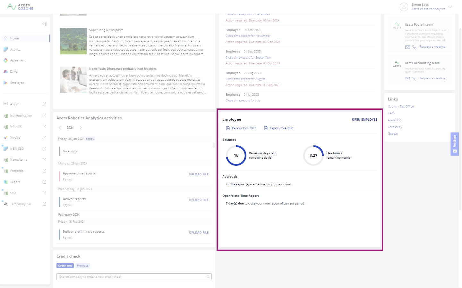Select the Activity icon in the sidebar
This screenshot has height=288, width=462.
[6, 49]
